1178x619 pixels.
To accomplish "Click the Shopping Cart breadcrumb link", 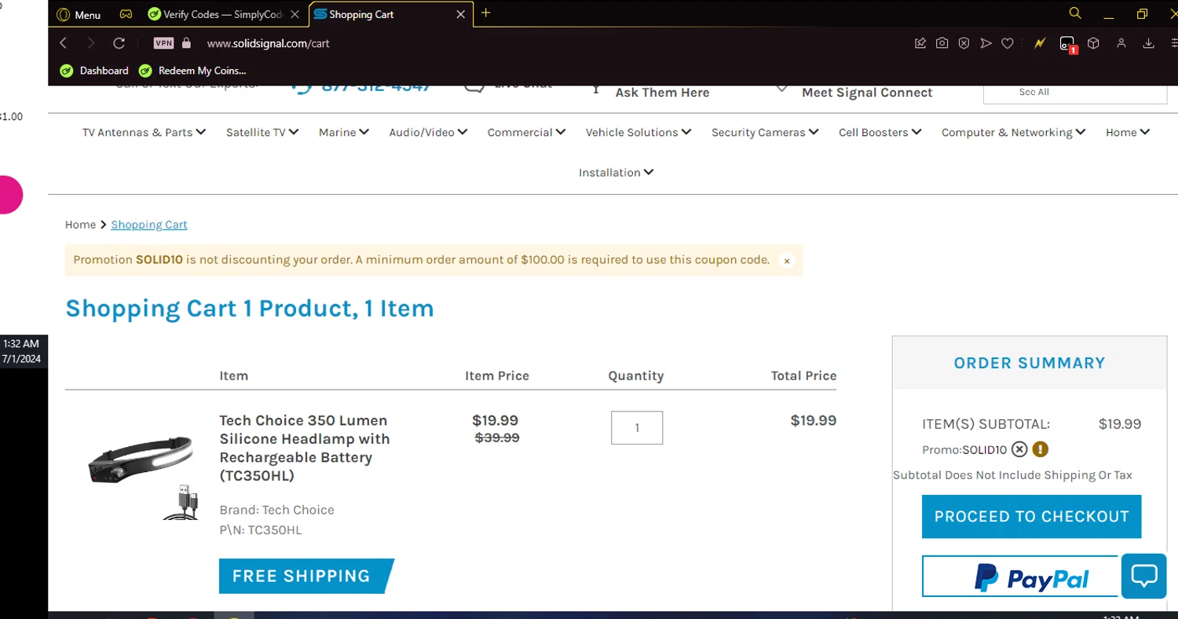I will point(149,225).
